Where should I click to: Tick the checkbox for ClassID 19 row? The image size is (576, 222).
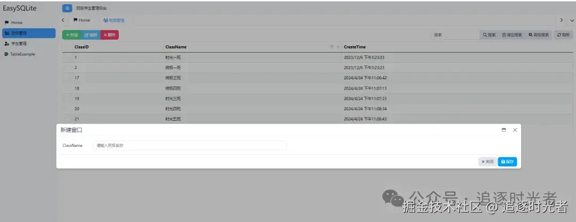(x=67, y=98)
